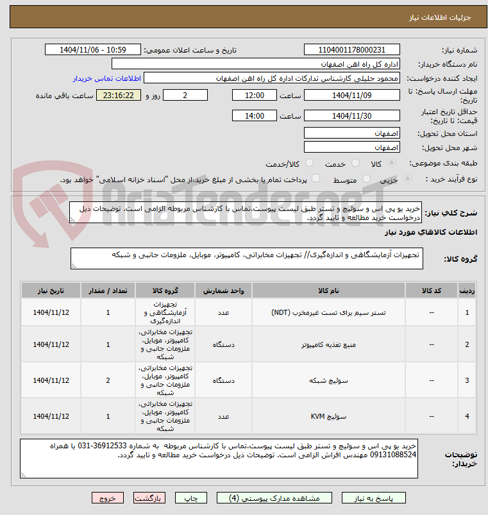Click unit دستگاه in منبع تغذیه row

[223, 344]
